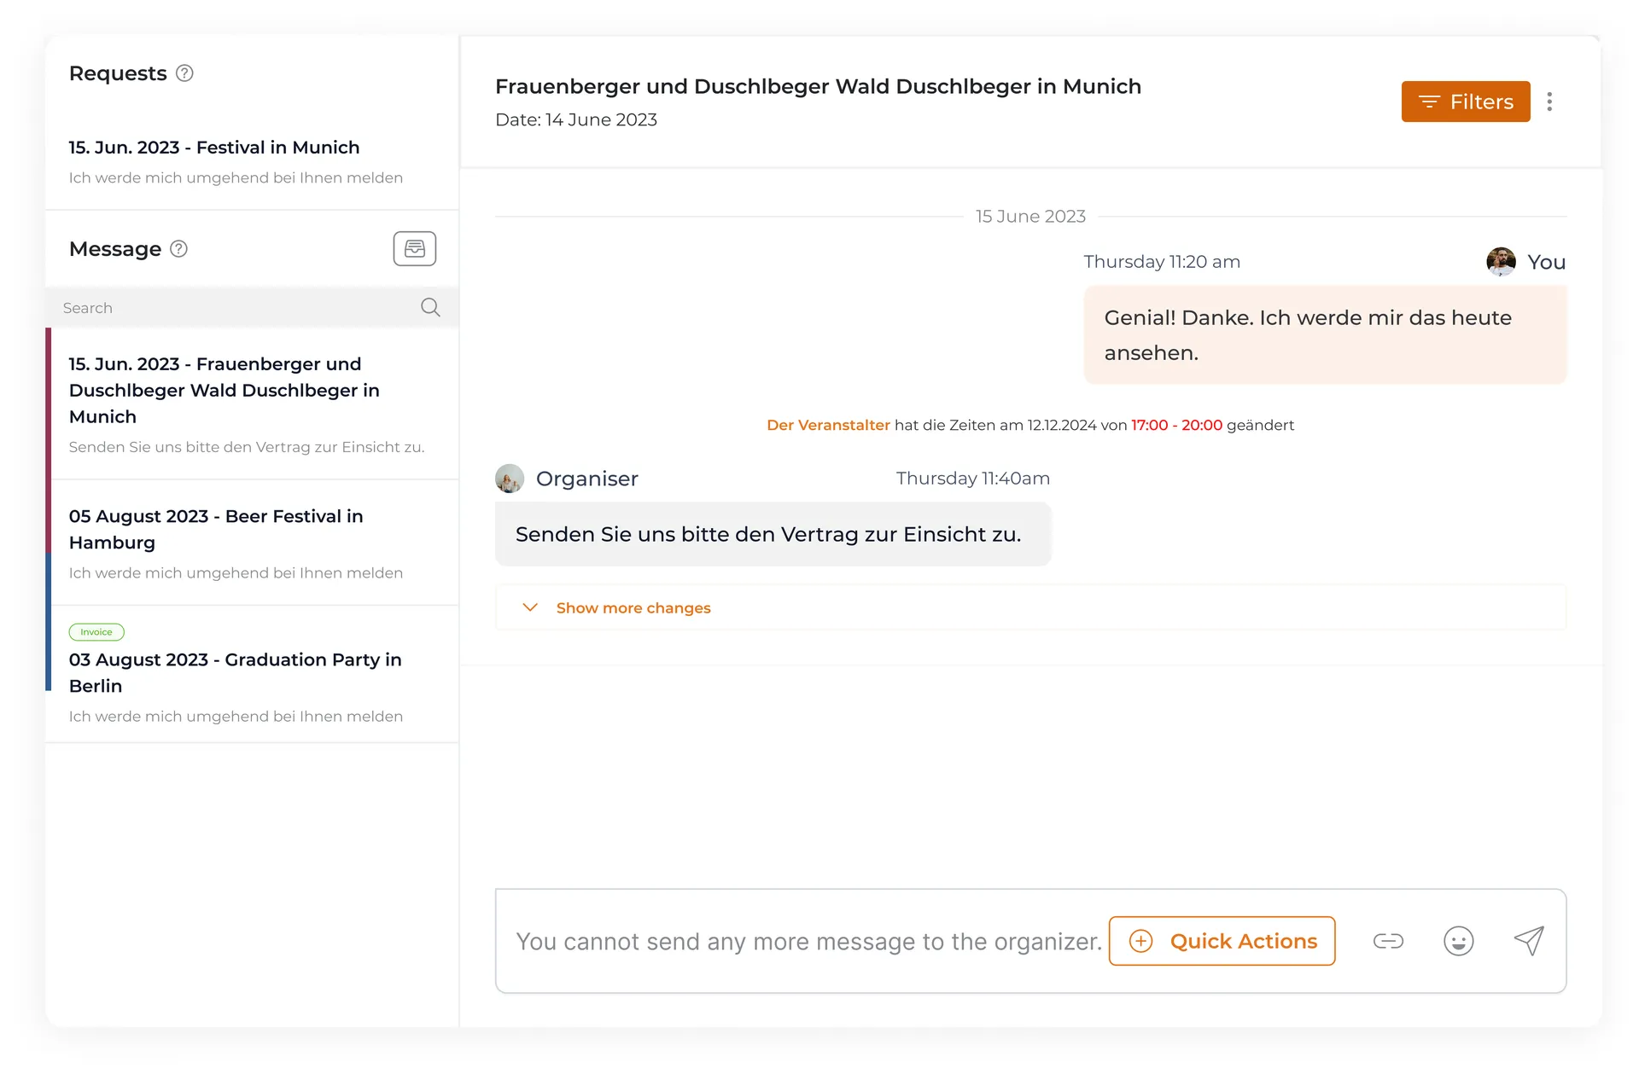
Task: Click the Organiser avatar picture
Action: (x=510, y=479)
